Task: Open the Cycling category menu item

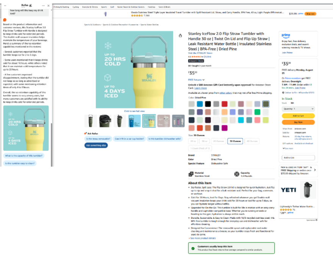Action: coord(76,7)
